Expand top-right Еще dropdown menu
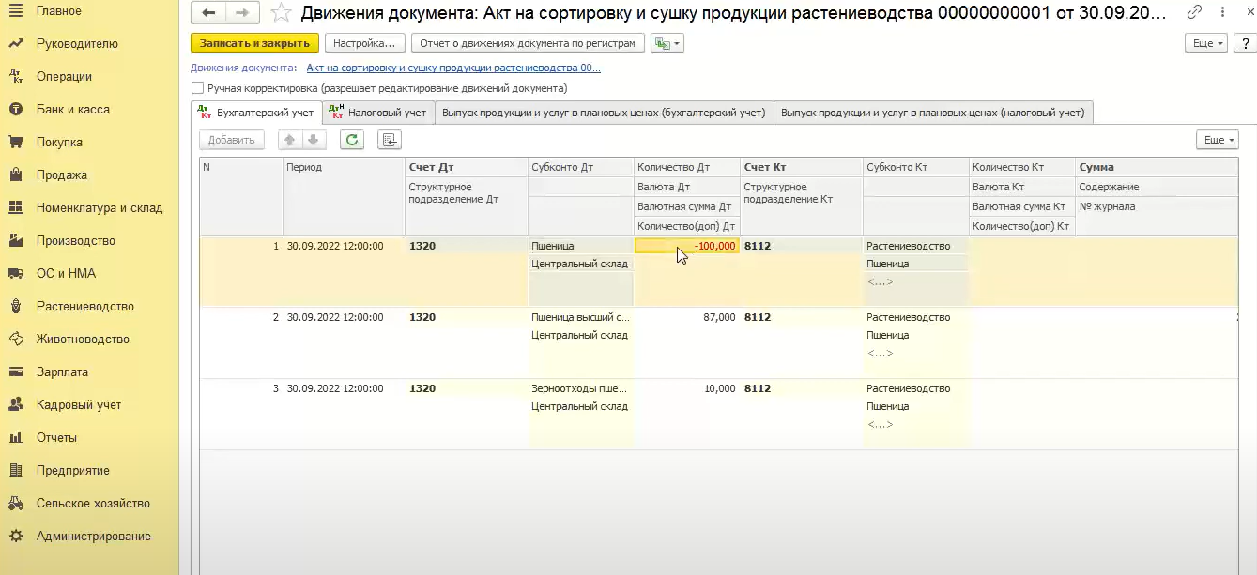The width and height of the screenshot is (1257, 575). [x=1206, y=43]
